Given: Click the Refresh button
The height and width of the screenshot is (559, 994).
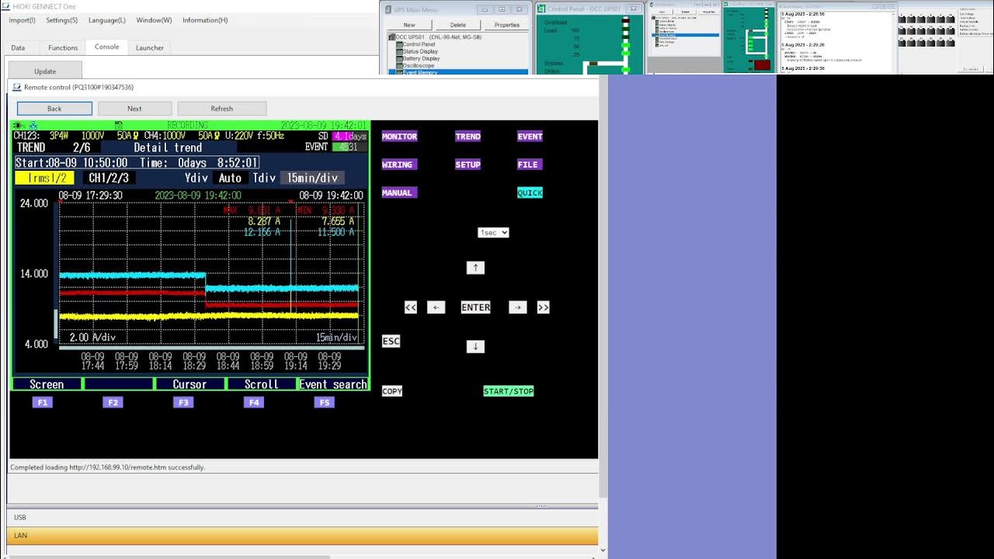Looking at the screenshot, I should 222,109.
